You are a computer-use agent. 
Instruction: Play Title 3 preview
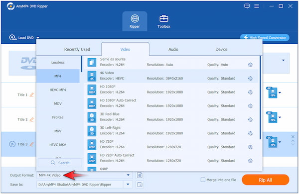pyautogui.click(x=12, y=144)
